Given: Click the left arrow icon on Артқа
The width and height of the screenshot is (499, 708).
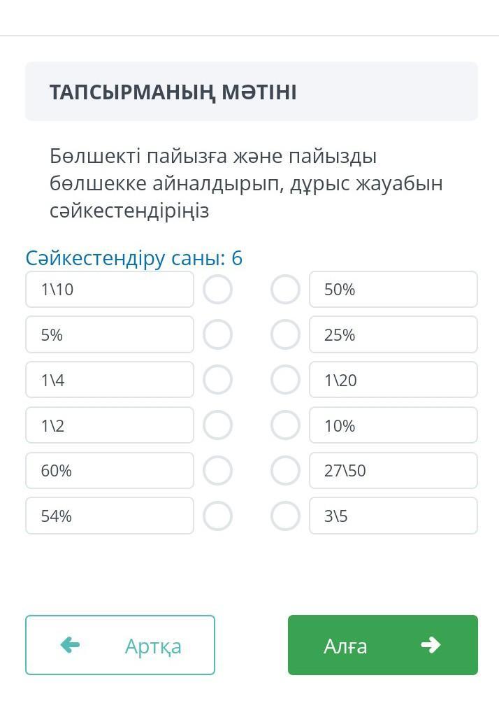Looking at the screenshot, I should pyautogui.click(x=70, y=645).
